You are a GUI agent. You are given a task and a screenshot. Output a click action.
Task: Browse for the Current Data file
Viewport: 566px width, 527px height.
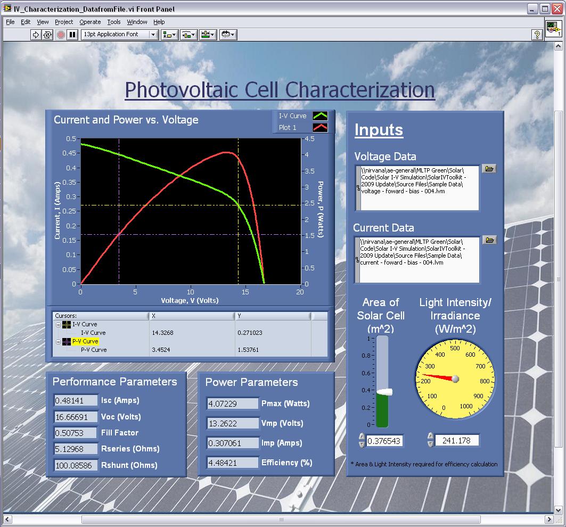489,240
